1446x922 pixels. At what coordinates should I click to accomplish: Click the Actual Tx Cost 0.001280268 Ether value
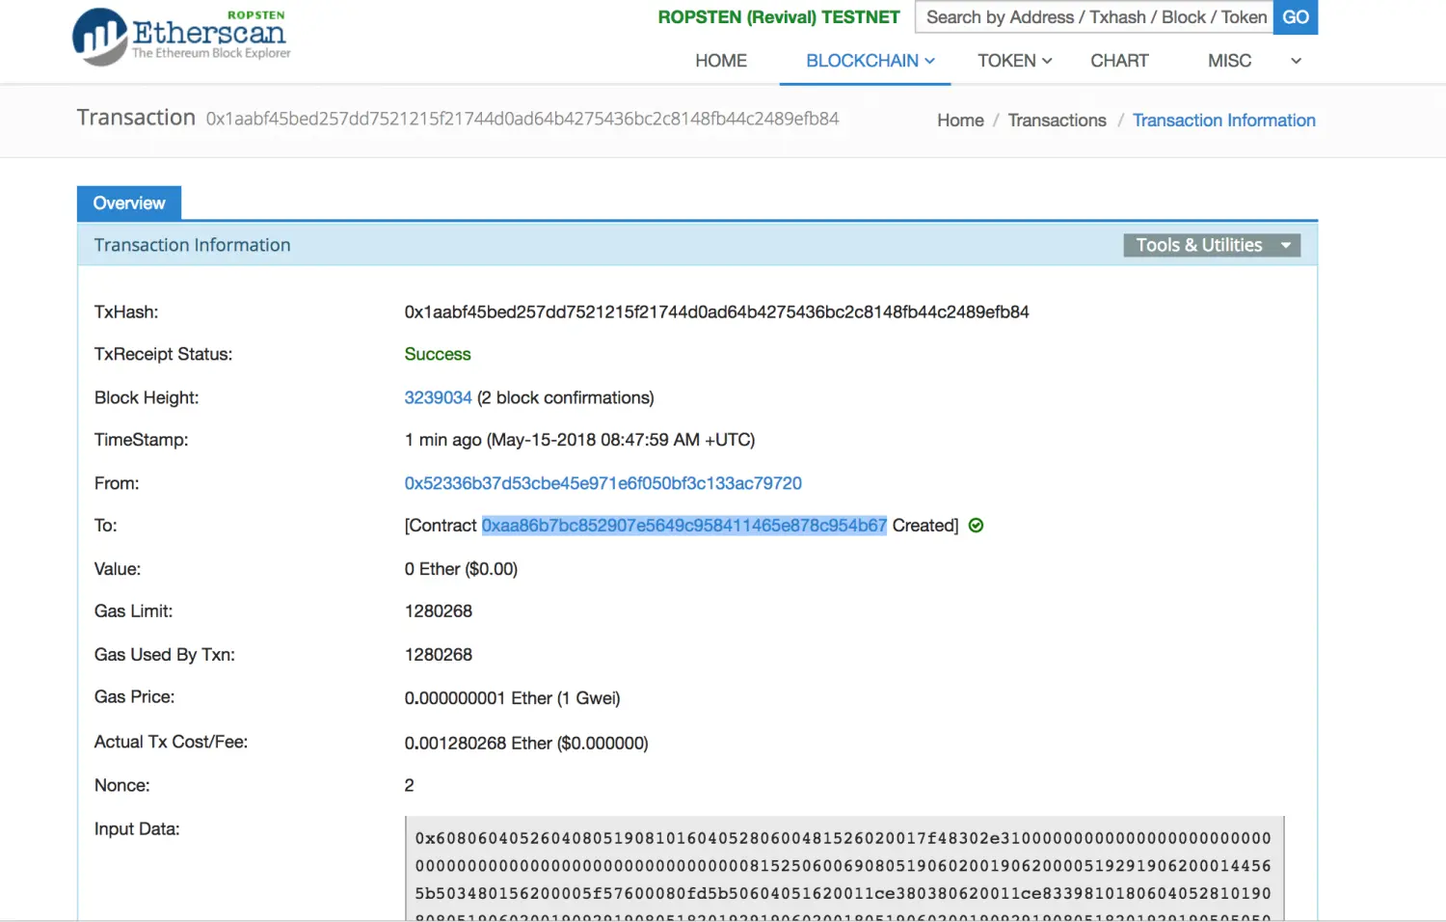coord(526,744)
